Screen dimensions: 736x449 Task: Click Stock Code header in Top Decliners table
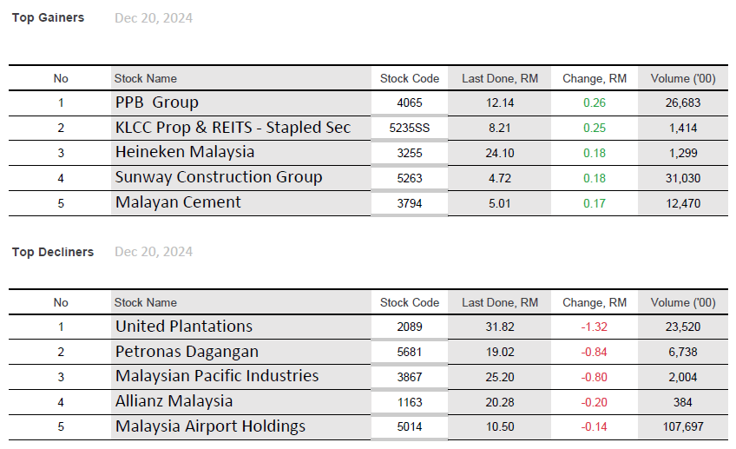[x=410, y=302]
